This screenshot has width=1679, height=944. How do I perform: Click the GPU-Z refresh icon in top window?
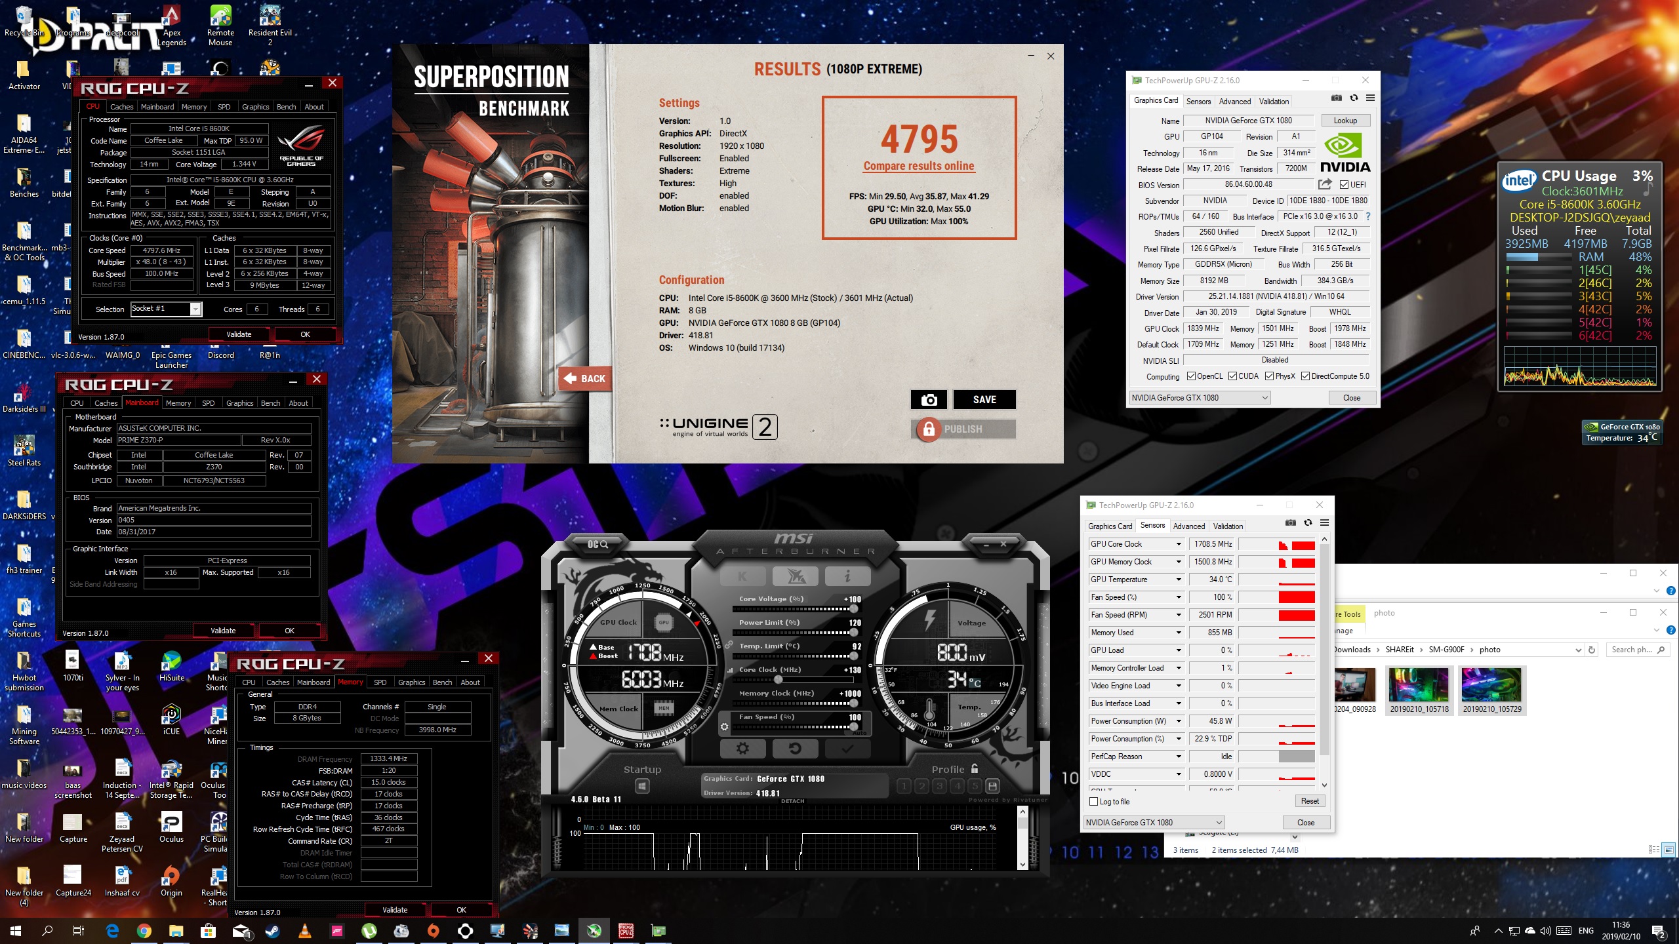click(1354, 98)
